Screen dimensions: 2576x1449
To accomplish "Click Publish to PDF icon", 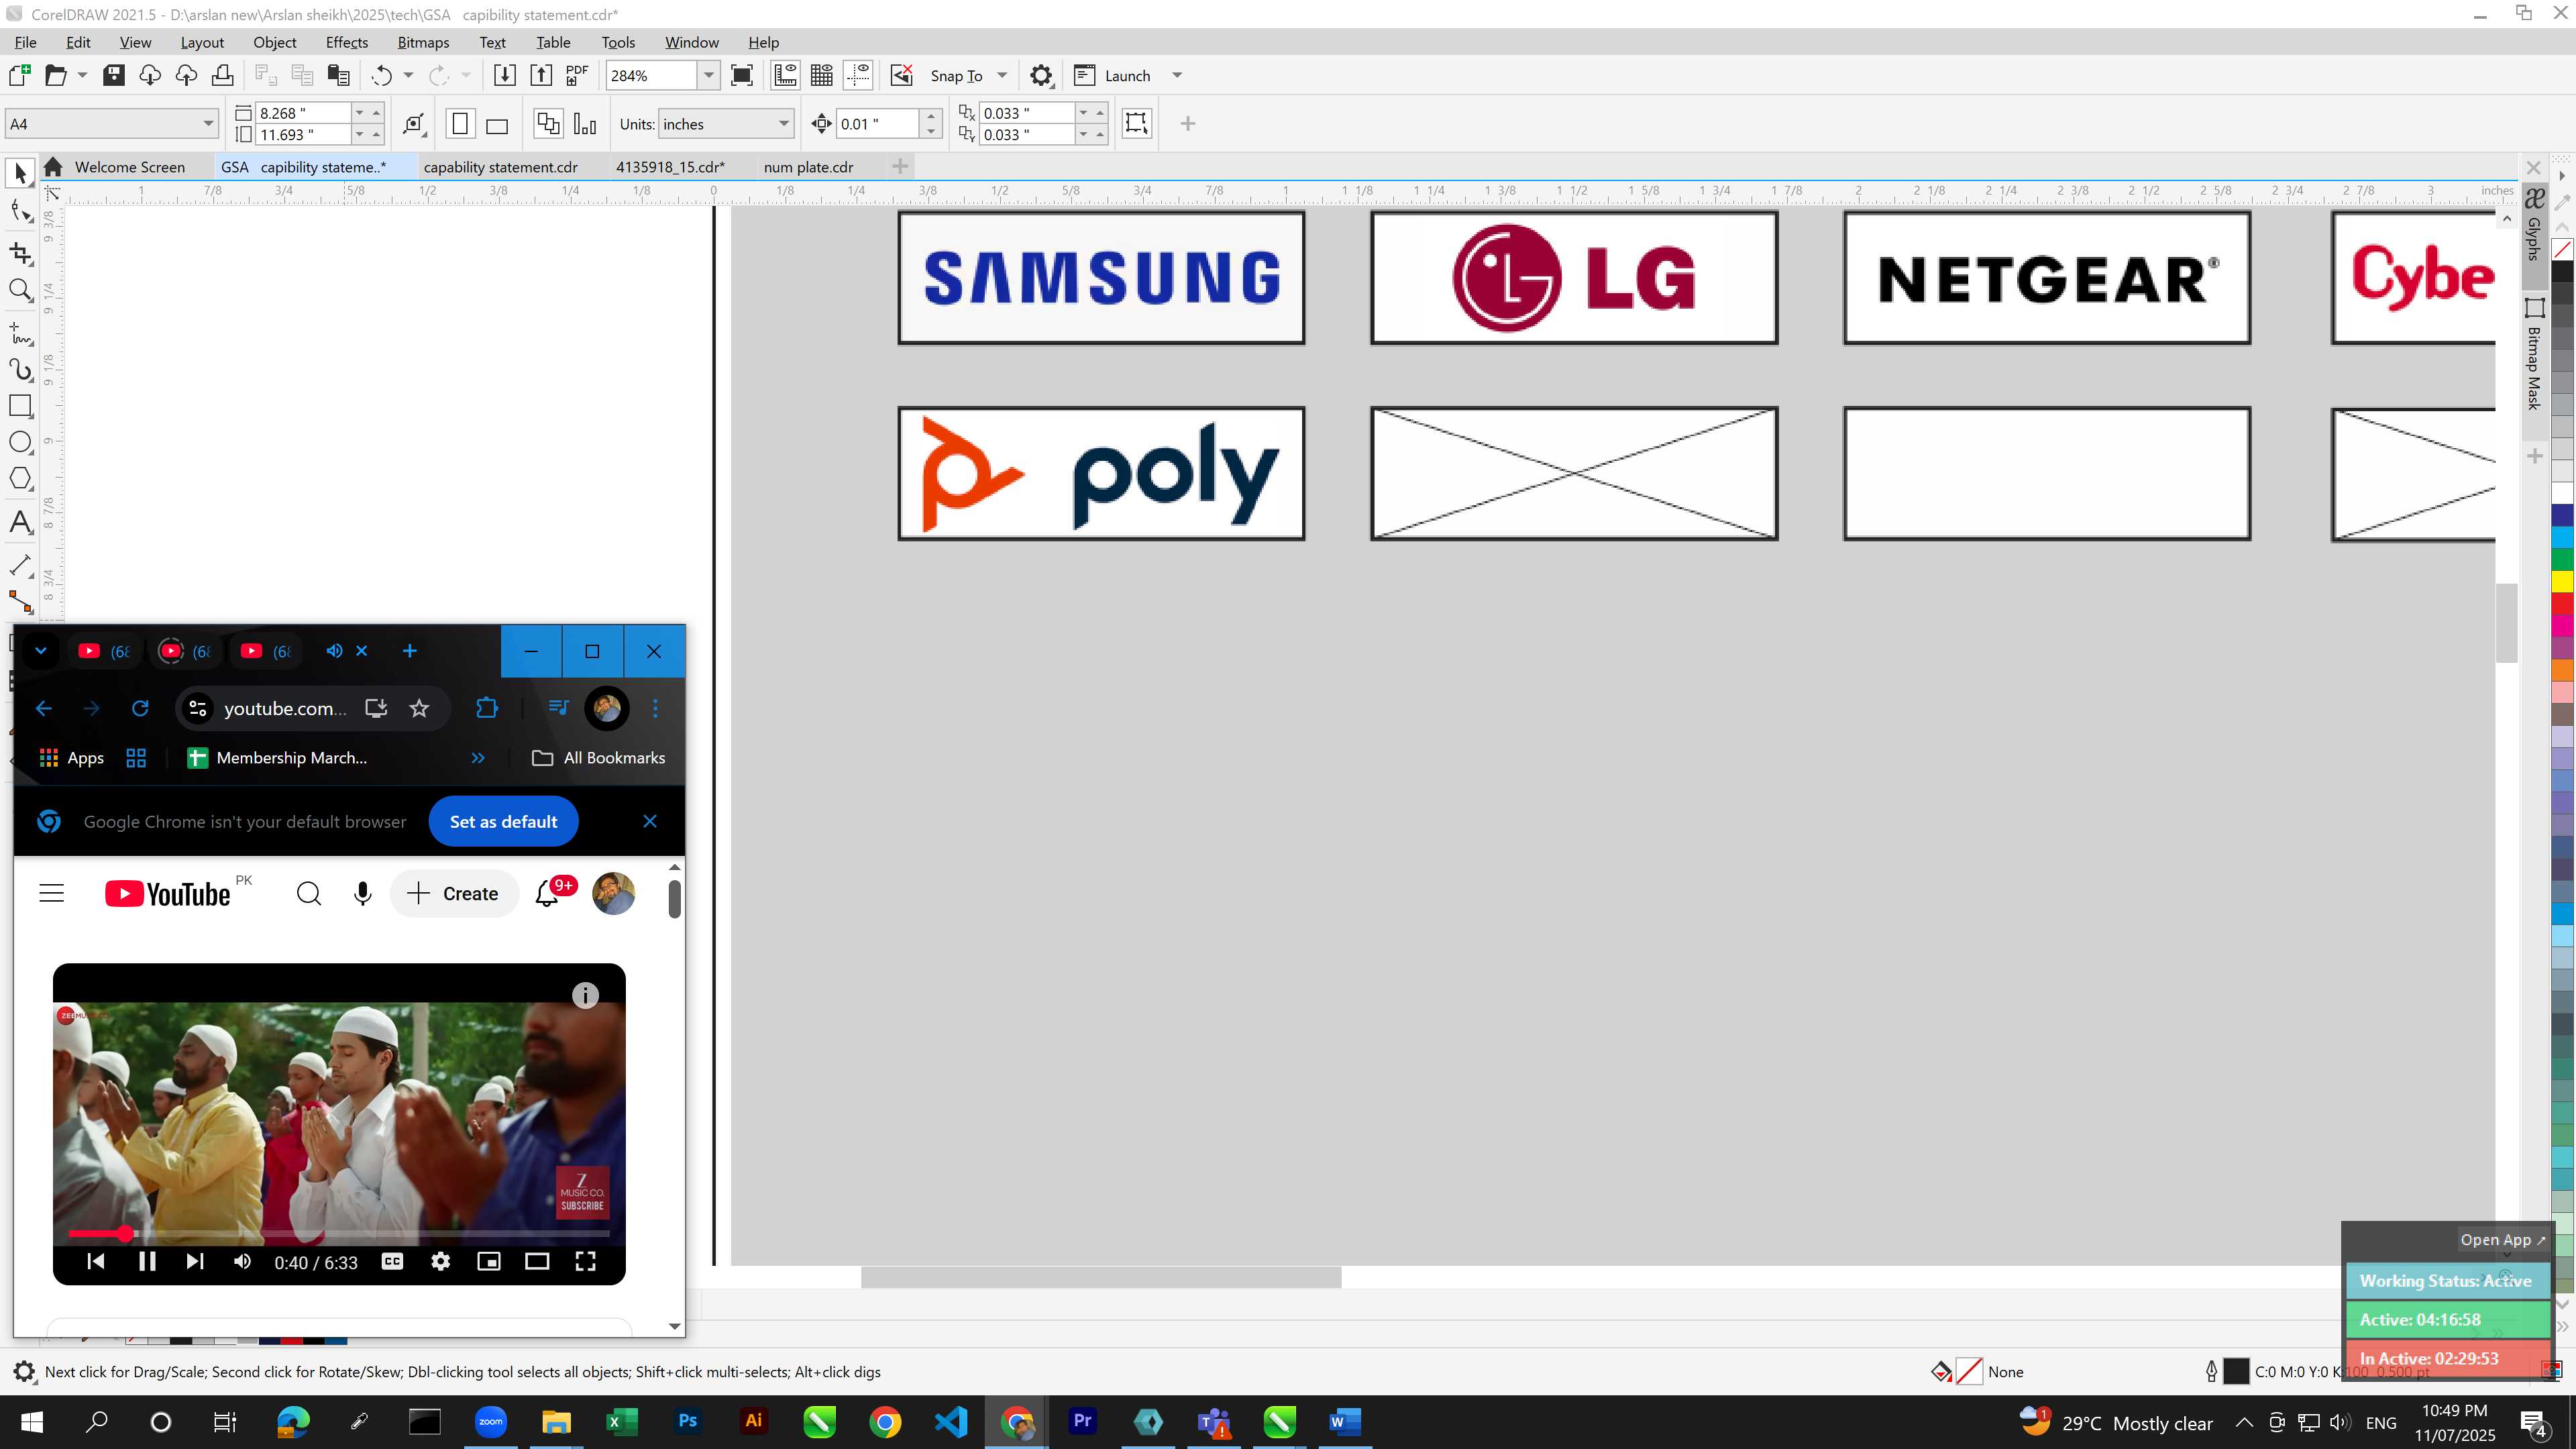I will (577, 75).
